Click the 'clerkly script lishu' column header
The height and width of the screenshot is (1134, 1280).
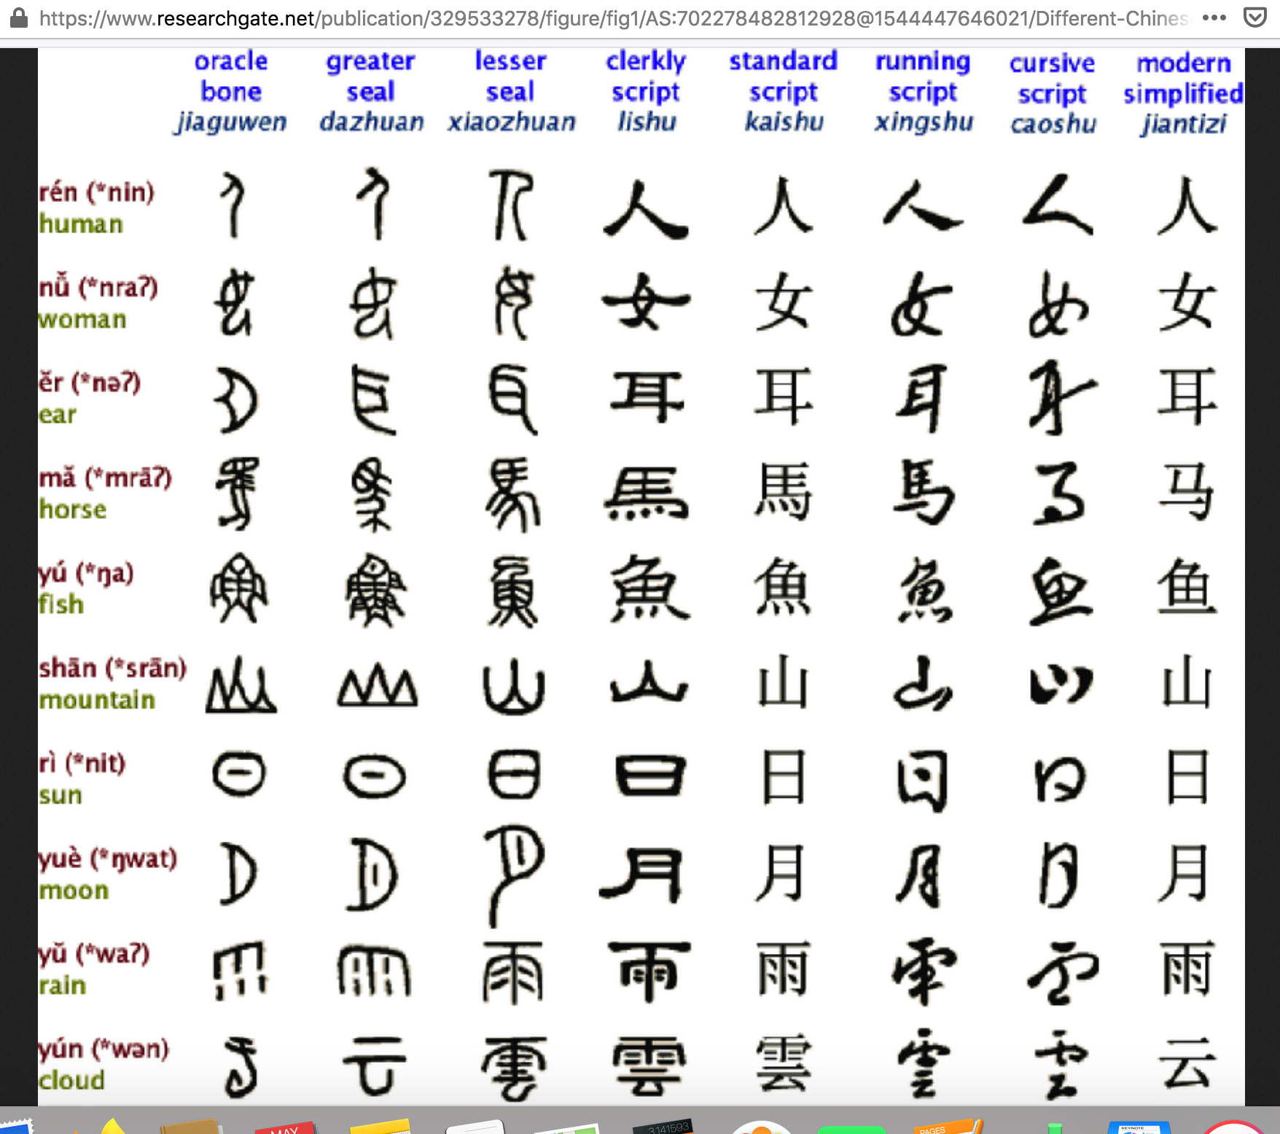[646, 92]
